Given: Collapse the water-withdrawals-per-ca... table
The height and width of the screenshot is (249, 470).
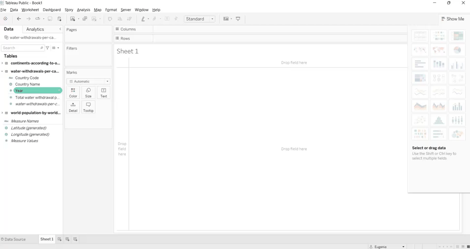Looking at the screenshot, I should pos(2,72).
